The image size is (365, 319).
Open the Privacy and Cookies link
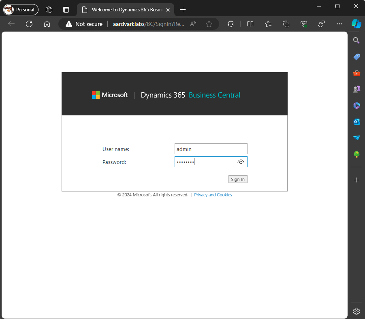coord(213,195)
